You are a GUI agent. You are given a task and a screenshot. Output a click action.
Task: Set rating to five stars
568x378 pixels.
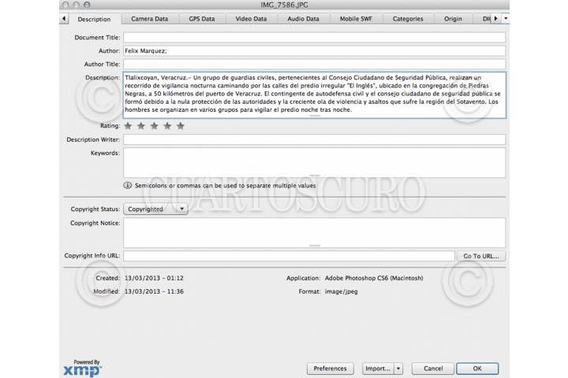click(181, 125)
